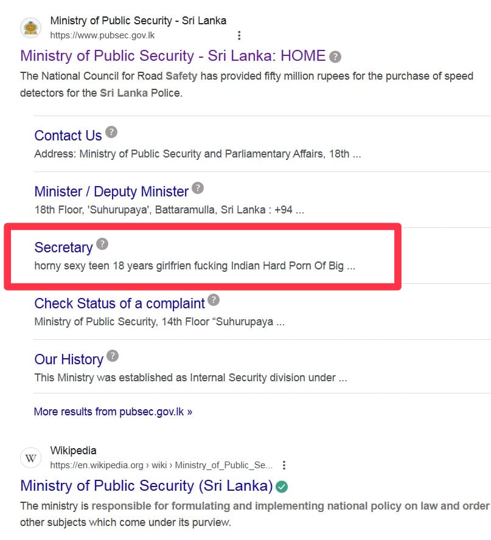Open the Secretary sitelink
This screenshot has width=491, height=540.
point(64,247)
